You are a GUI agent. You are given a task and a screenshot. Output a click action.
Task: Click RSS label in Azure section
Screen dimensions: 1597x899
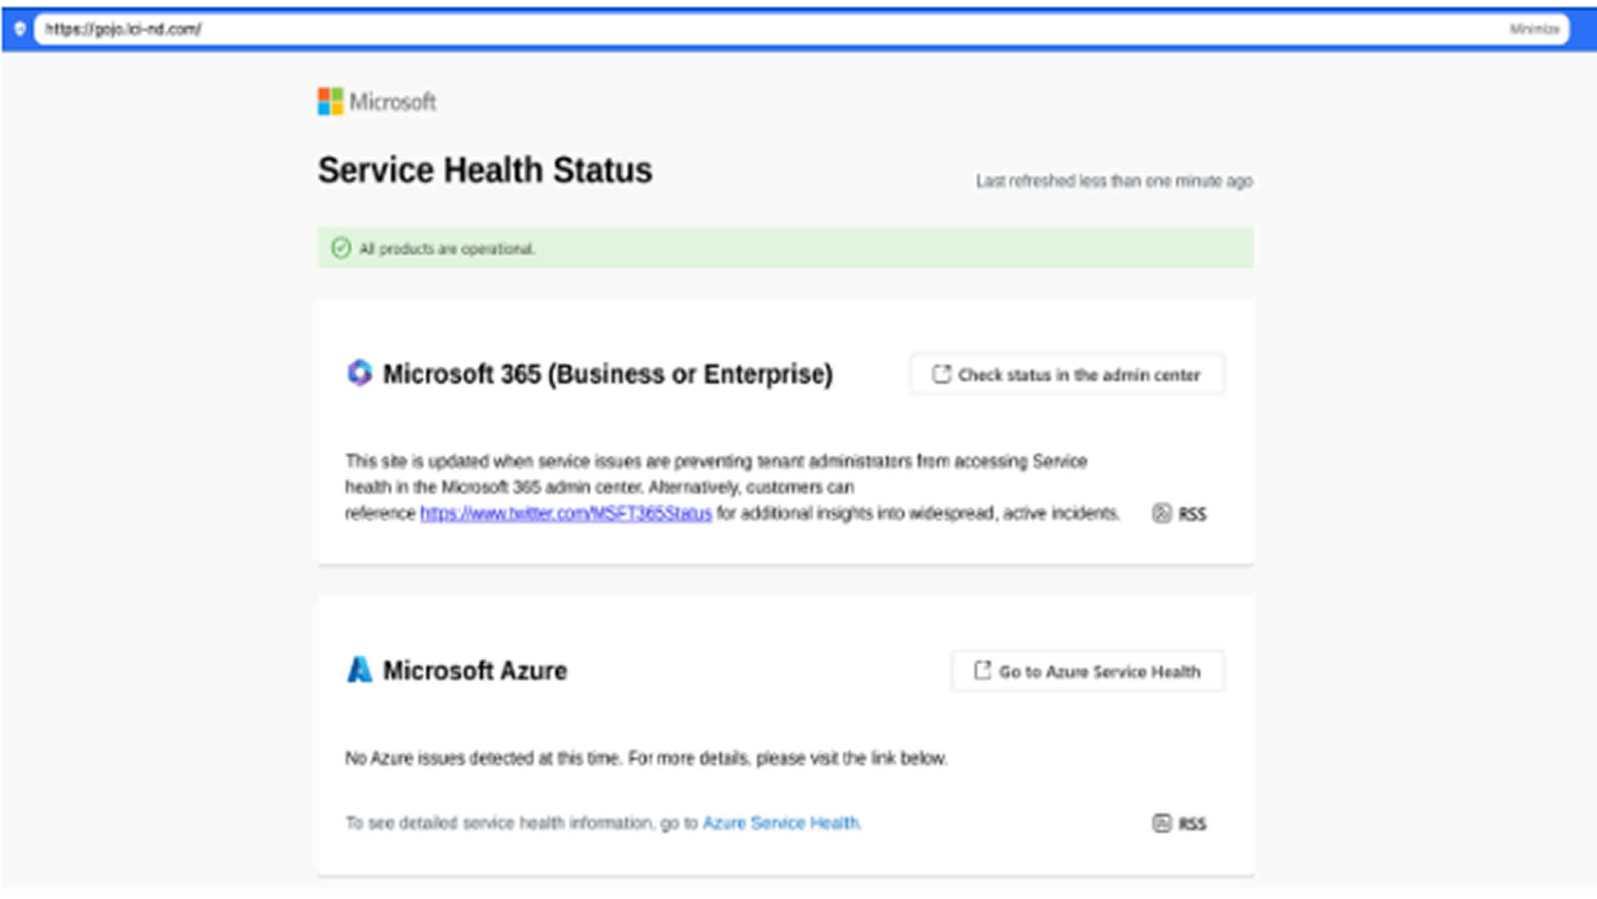pos(1192,824)
